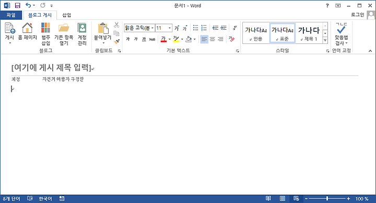Image resolution: width=376 pixels, height=203 pixels.
Task: Click the shading paint bucket icon
Action: tap(189, 39)
